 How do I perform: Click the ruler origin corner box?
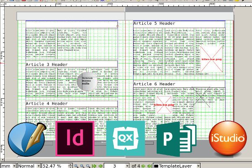pyautogui.click(x=2, y=5)
